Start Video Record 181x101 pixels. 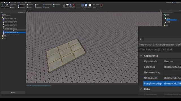74,6
